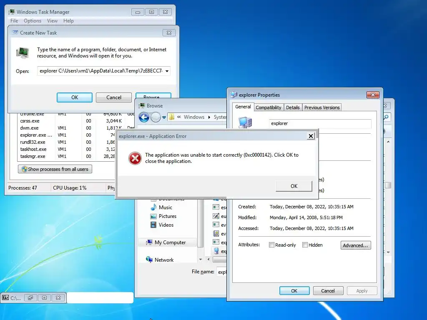
Task: Open Advanced... attributes in explorer Properties
Action: (x=356, y=245)
